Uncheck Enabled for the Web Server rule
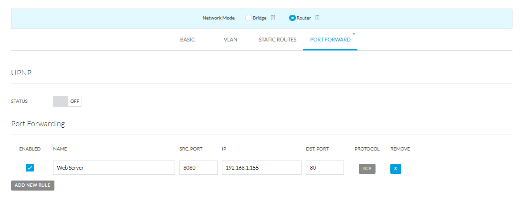522x222 pixels. (30, 168)
